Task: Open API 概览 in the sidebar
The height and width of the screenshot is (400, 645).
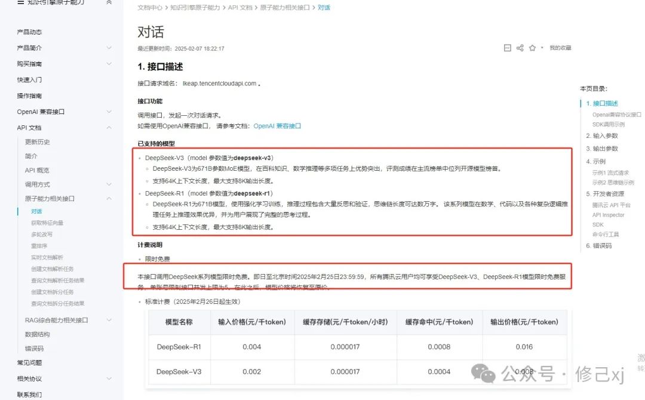Action: pos(36,170)
